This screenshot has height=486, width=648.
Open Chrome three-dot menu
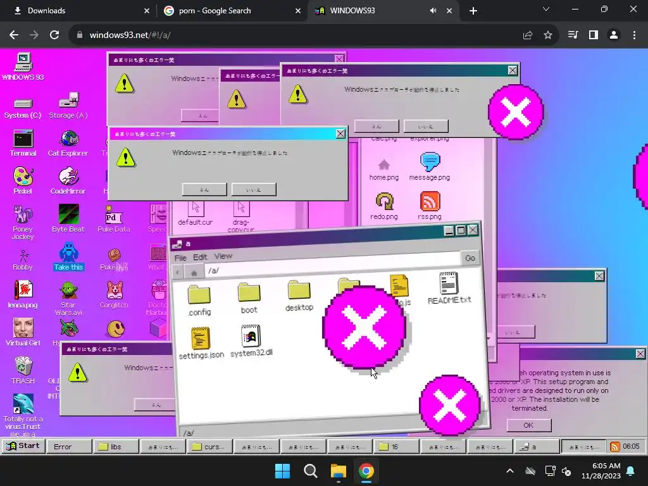(x=634, y=35)
